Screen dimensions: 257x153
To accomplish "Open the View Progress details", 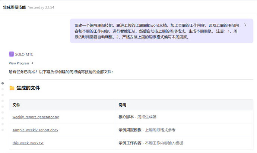I will (x=19, y=63).
